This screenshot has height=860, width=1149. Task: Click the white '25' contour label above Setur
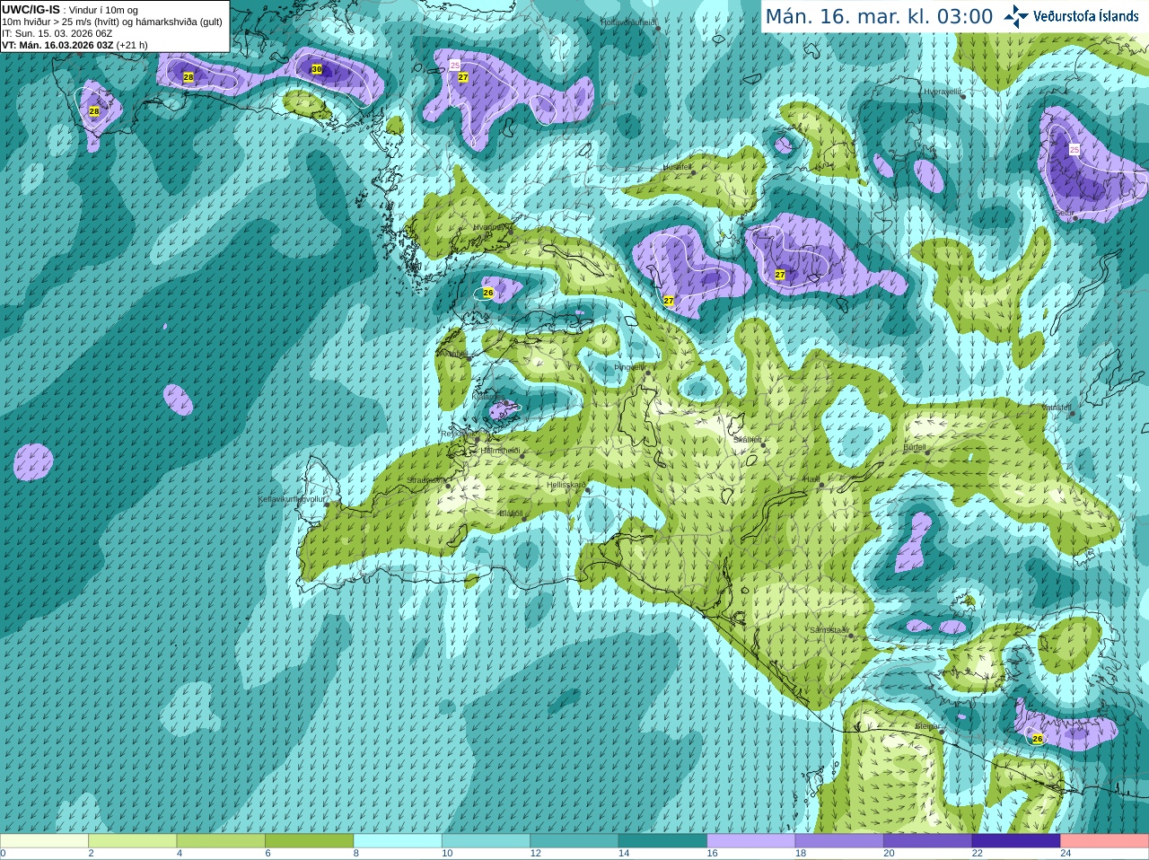point(1074,150)
